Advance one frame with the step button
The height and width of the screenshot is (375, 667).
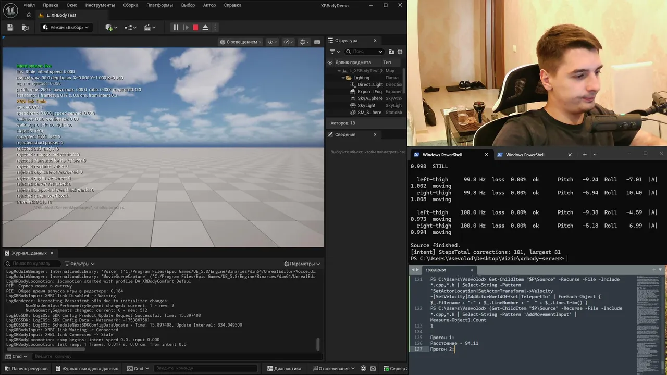tap(186, 27)
